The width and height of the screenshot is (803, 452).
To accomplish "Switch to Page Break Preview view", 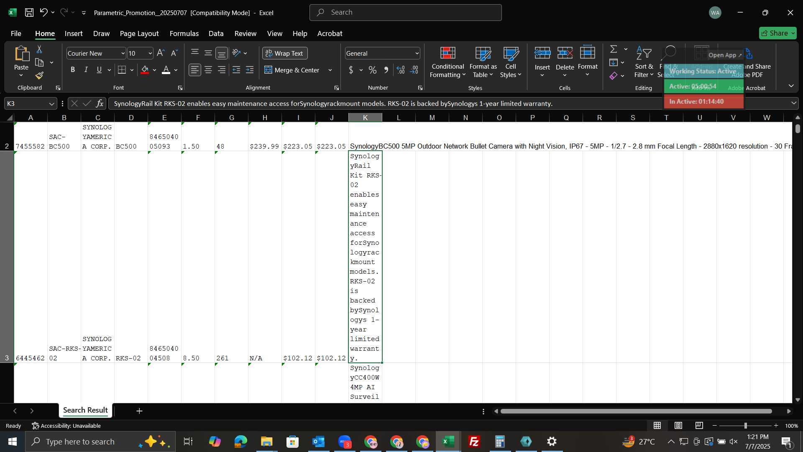I will [x=699, y=426].
